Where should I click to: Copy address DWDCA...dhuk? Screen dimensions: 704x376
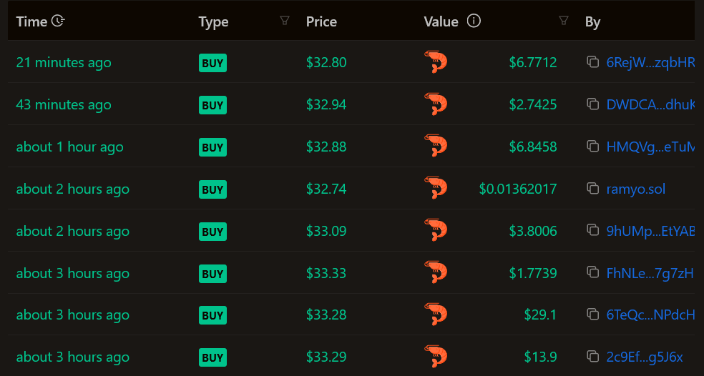click(x=592, y=104)
